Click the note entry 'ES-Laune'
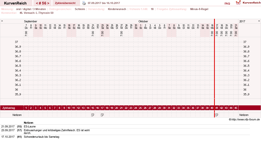 (x=30, y=126)
